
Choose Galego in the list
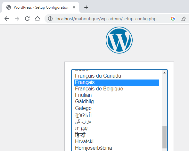117,108
